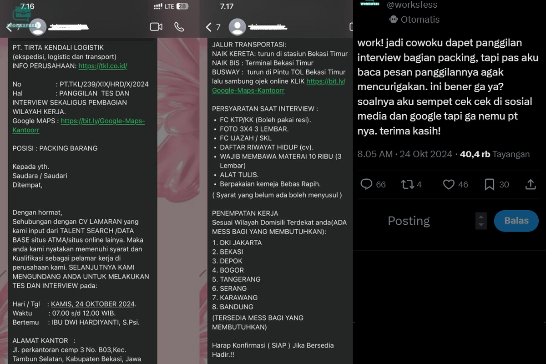Screen dimensions: 546x364
Task: Click the down stepper arrow beside Balas
Action: [481, 225]
